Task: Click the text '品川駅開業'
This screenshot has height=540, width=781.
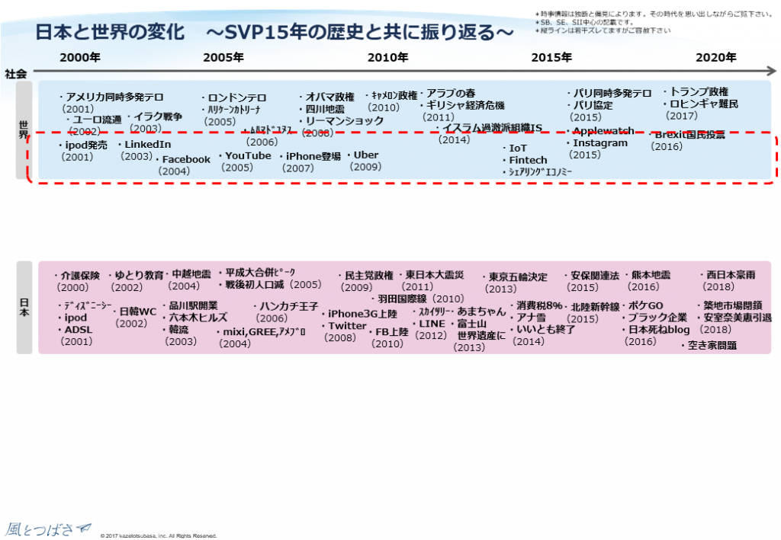Action: [193, 305]
